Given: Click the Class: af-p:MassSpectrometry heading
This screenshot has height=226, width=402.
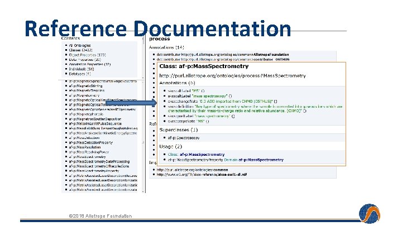Looking at the screenshot, I should [204, 66].
